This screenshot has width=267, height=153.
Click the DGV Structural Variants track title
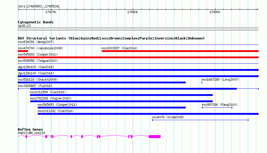coord(111,38)
